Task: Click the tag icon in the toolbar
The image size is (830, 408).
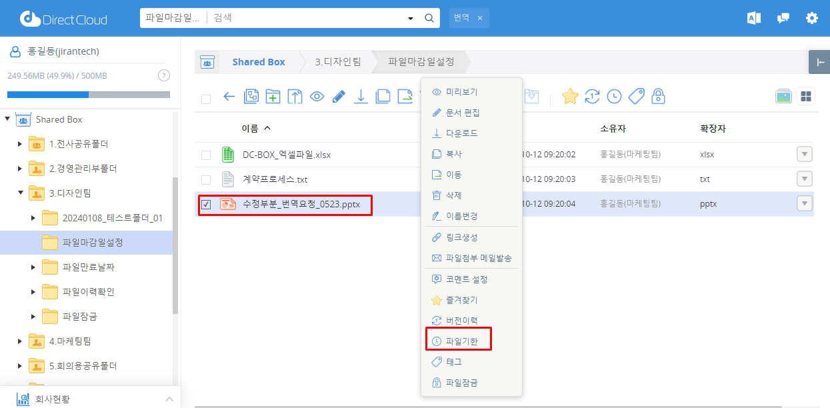Action: pyautogui.click(x=636, y=97)
